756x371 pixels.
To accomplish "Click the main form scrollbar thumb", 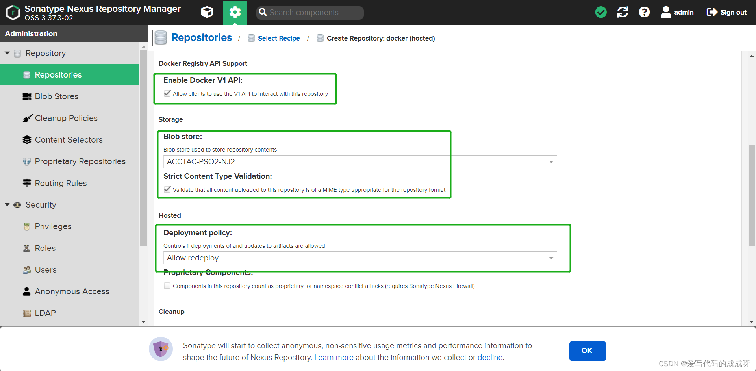I will tap(752, 195).
